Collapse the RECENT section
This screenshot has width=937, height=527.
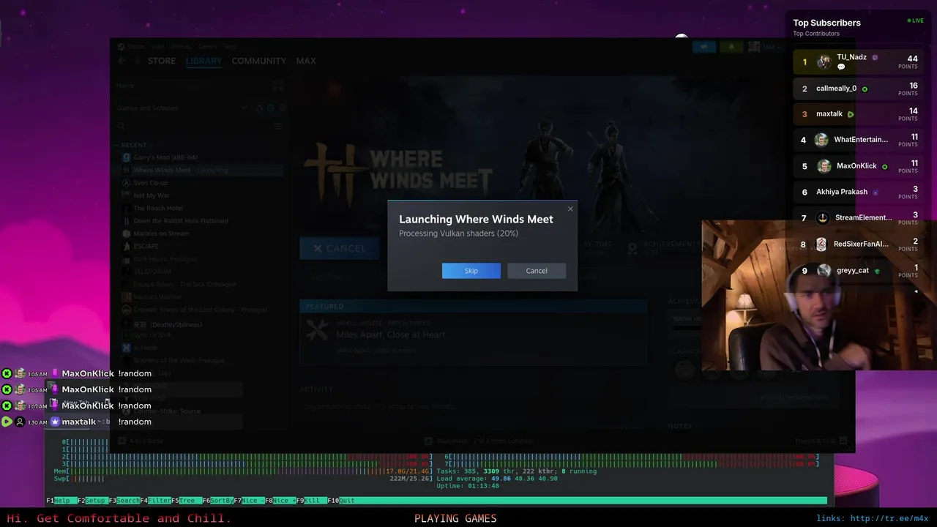[x=131, y=145]
